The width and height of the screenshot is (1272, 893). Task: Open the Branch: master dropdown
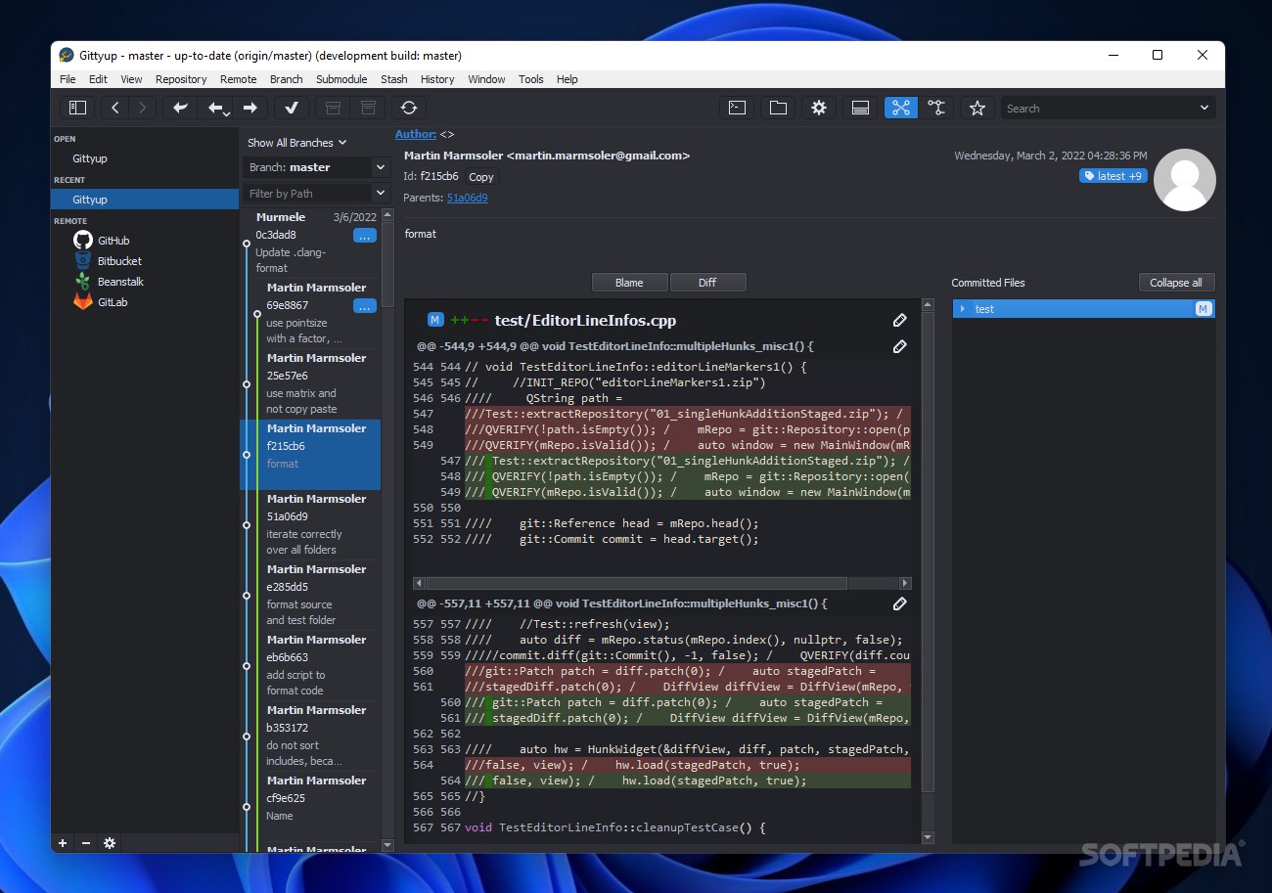318,167
